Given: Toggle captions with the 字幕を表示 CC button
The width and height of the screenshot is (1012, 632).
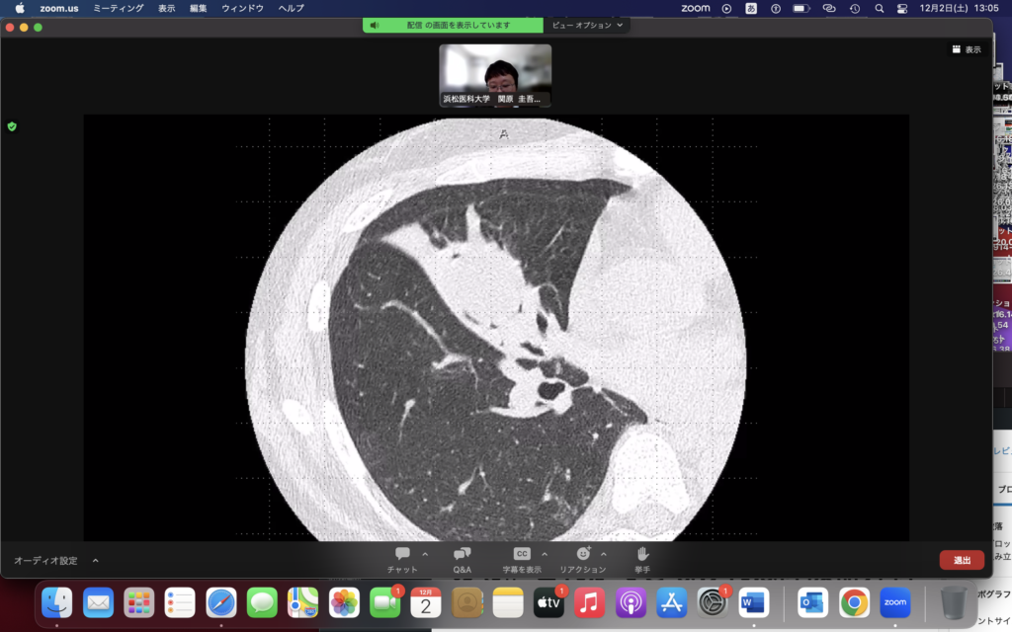Looking at the screenshot, I should 522,554.
